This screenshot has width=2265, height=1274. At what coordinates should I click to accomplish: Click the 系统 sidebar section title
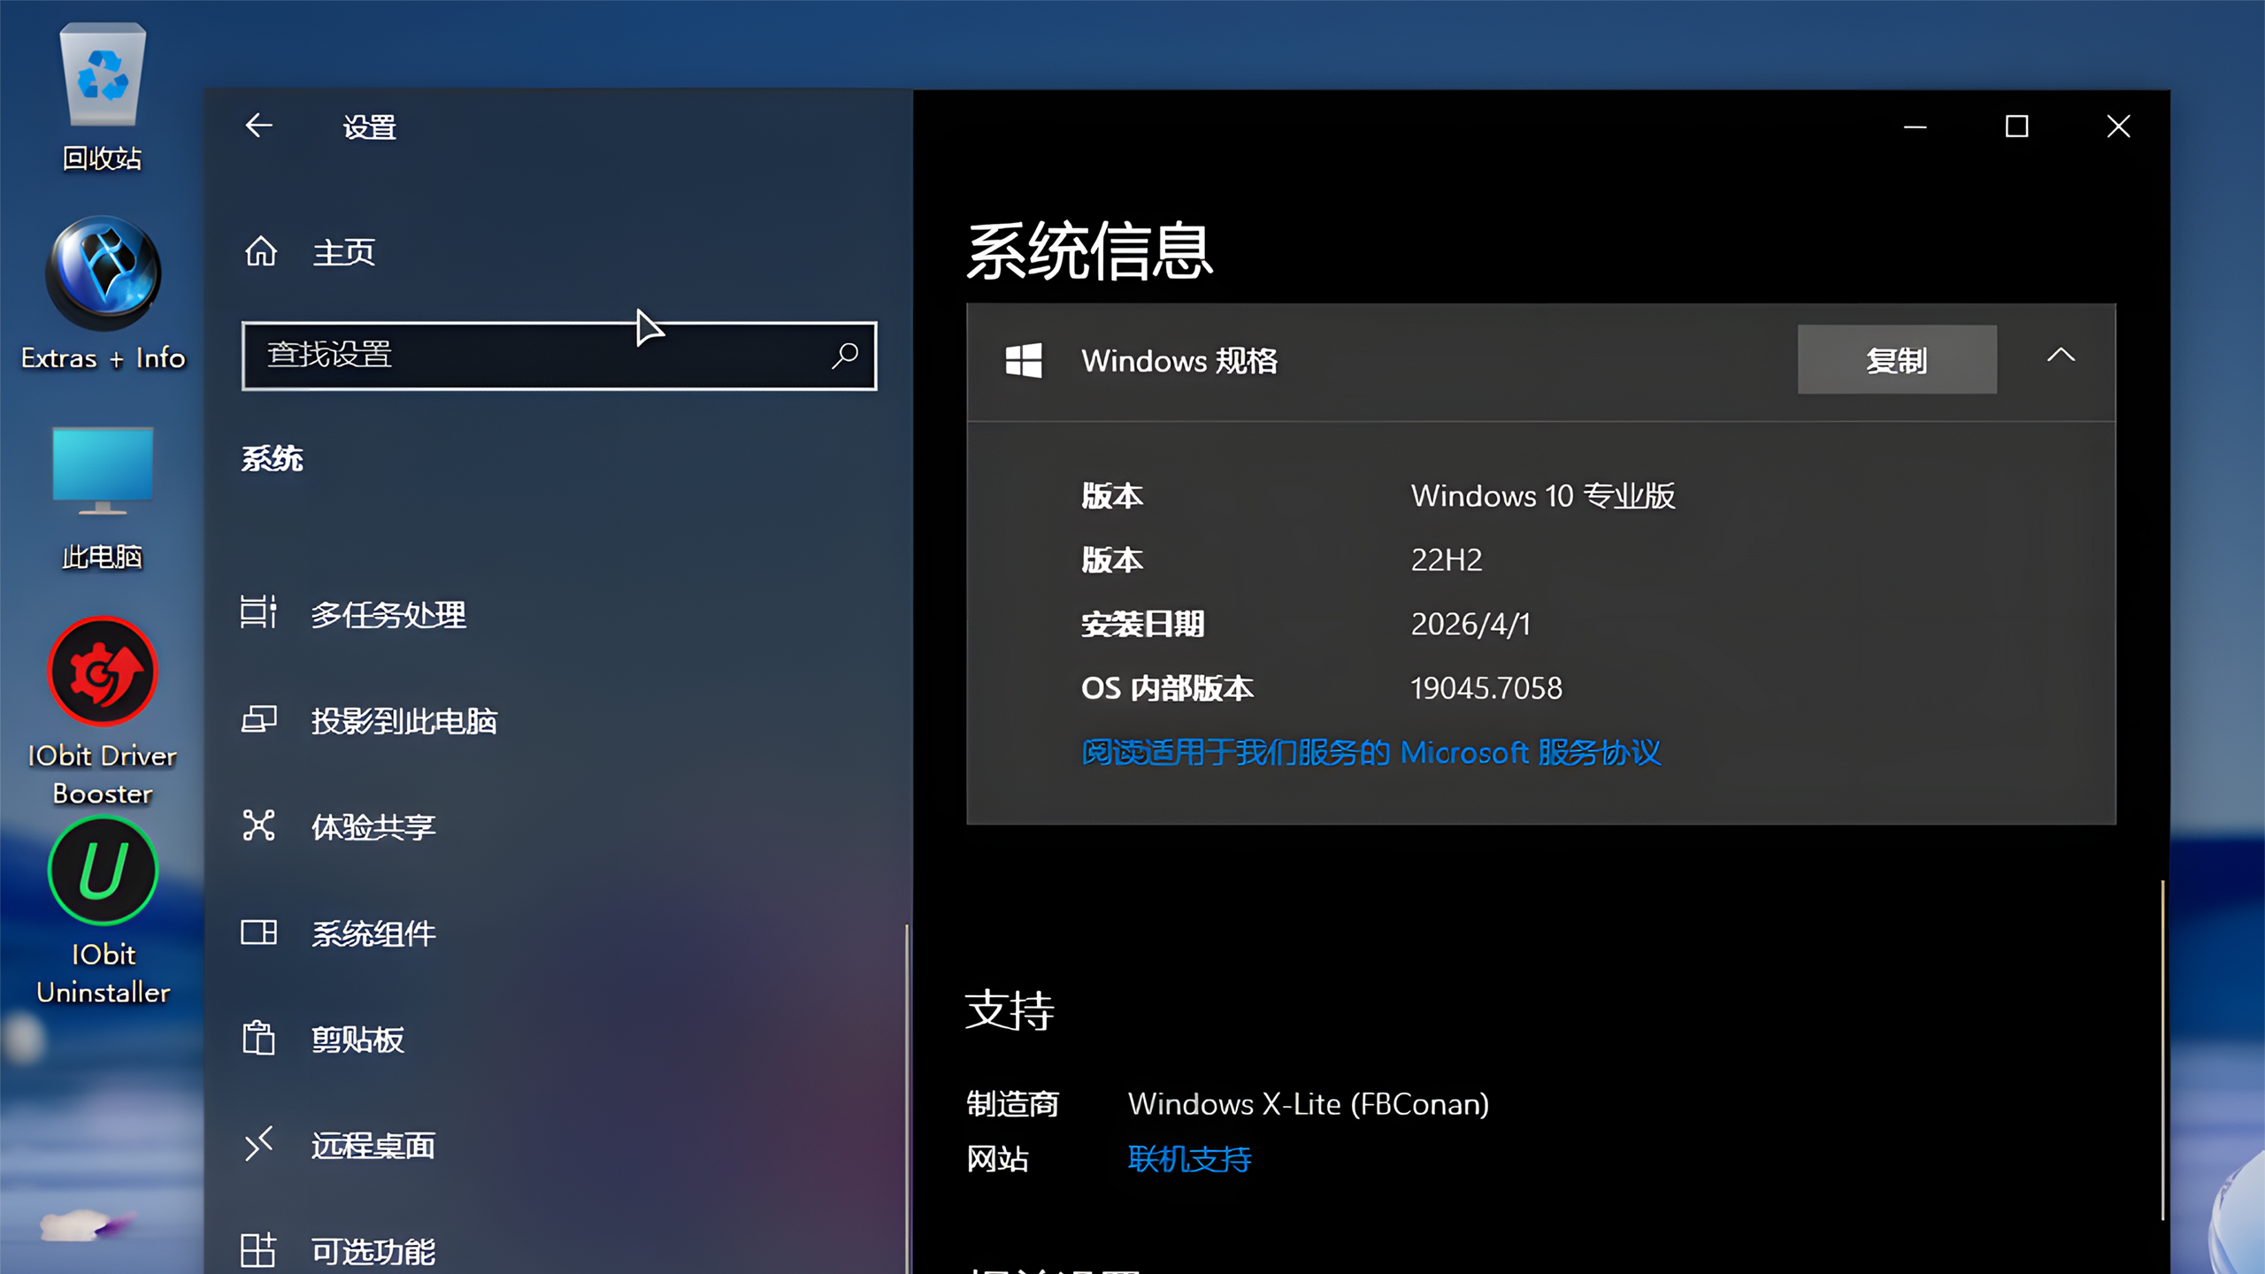coord(273,458)
